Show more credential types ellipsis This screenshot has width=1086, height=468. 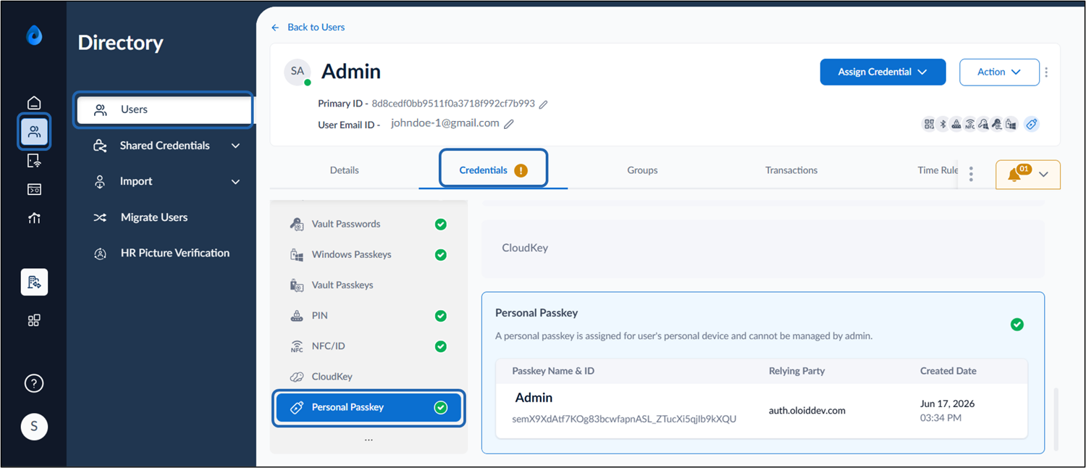(369, 440)
